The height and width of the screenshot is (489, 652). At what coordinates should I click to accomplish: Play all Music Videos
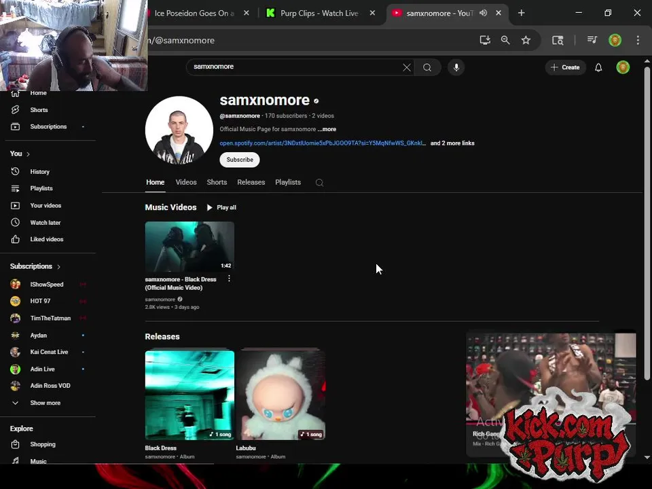221,208
